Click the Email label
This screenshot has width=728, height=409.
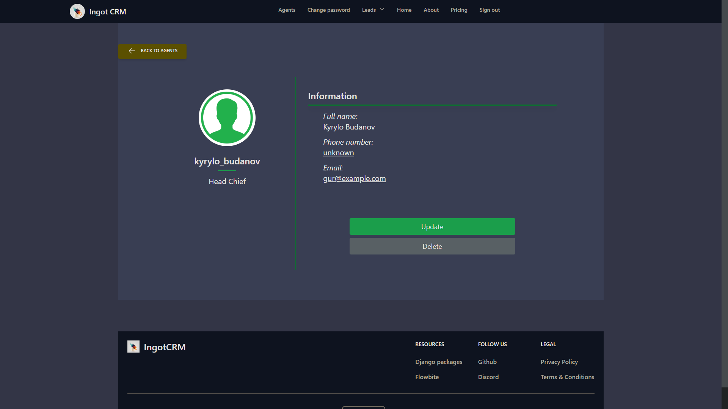click(333, 168)
